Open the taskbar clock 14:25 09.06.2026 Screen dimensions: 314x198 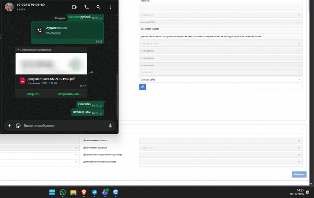tap(297, 192)
